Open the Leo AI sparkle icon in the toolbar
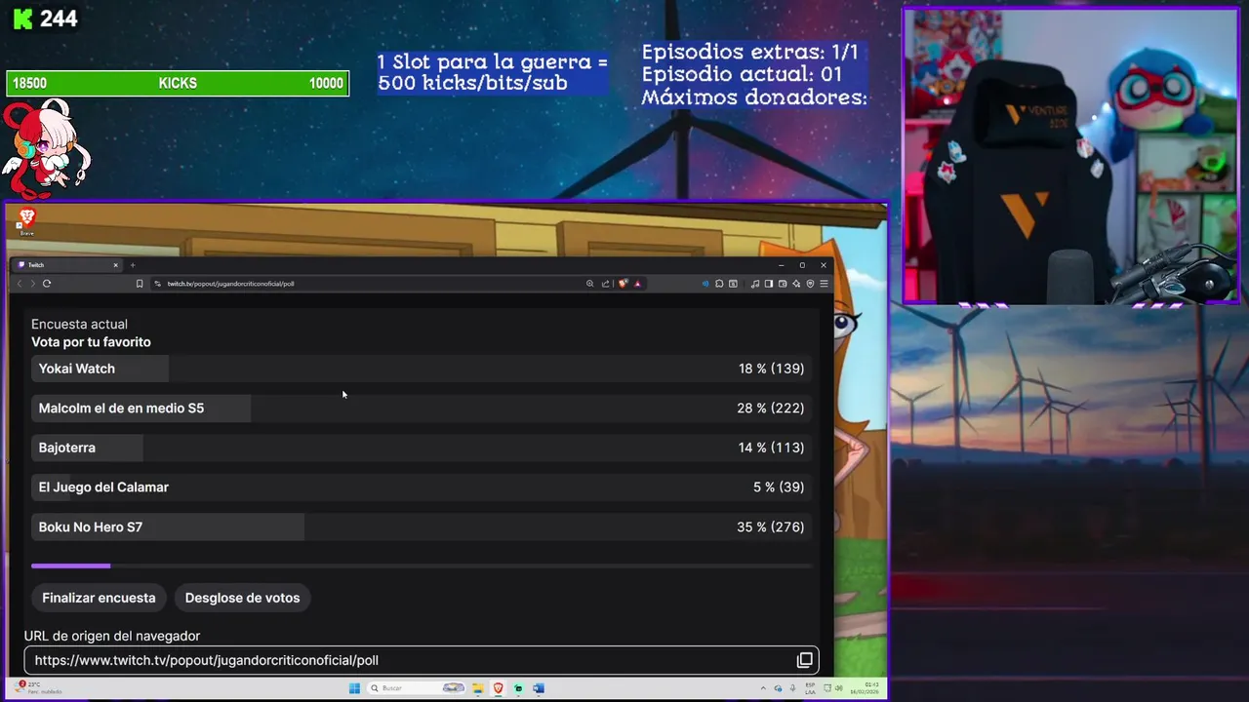Screen dimensions: 1249x702 pyautogui.click(x=796, y=284)
